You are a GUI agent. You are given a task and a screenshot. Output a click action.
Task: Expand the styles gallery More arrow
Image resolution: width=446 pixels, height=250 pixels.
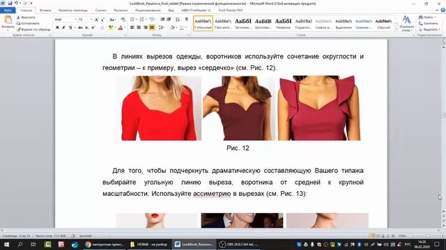pos(397,29)
